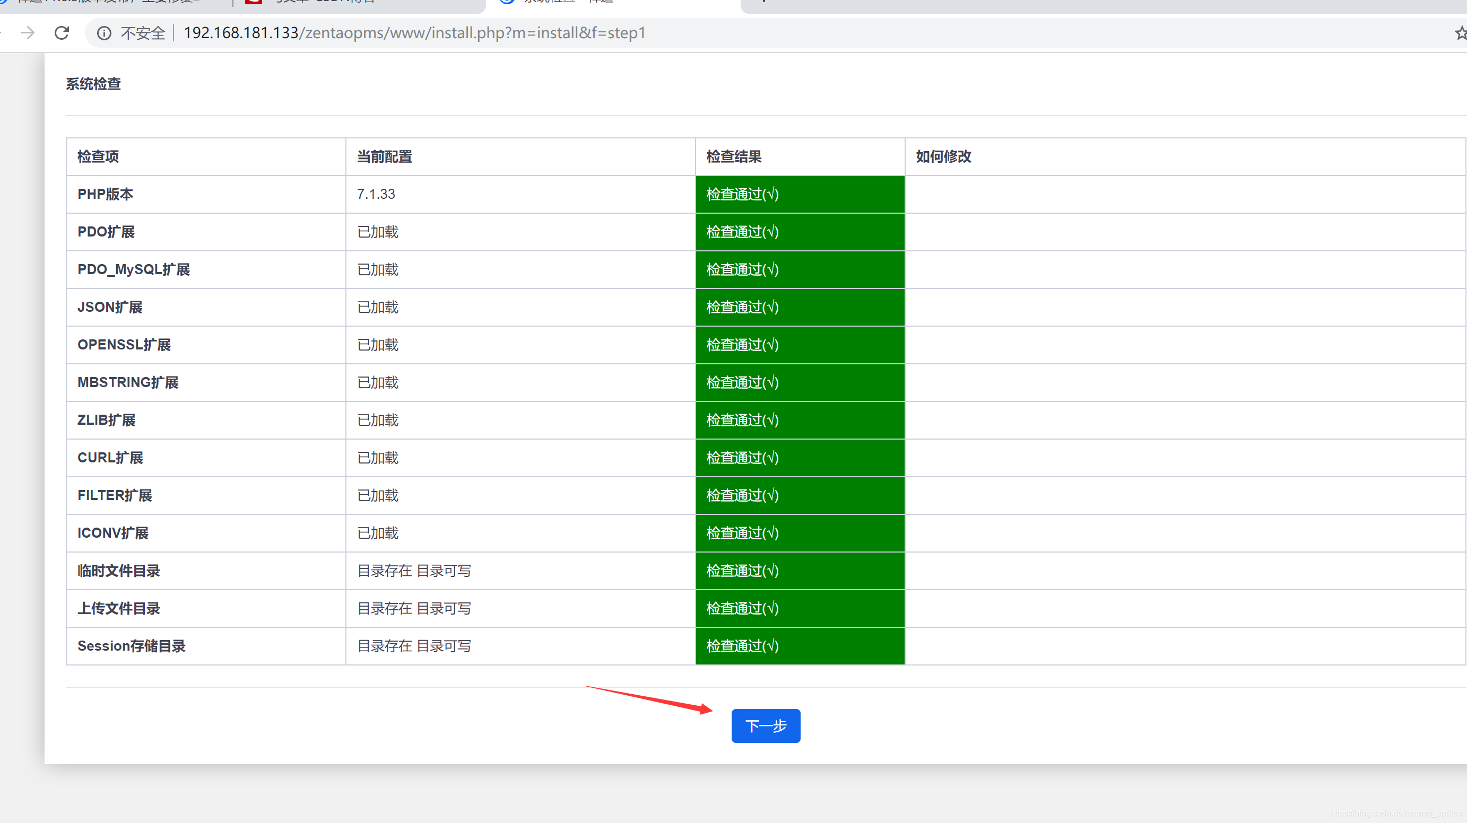This screenshot has height=823, width=1467.
Task: Click the ICONV扩展 row label
Action: coord(113,533)
